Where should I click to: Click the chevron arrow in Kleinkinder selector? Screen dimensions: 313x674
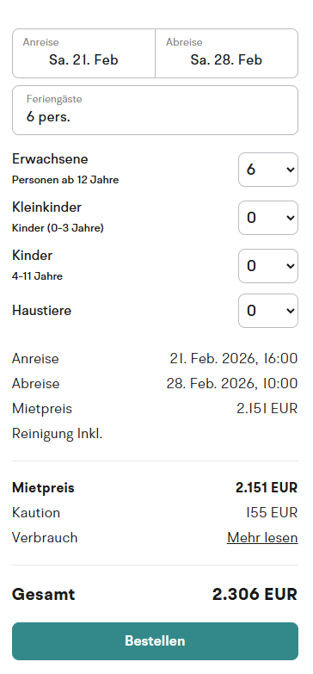(x=291, y=218)
